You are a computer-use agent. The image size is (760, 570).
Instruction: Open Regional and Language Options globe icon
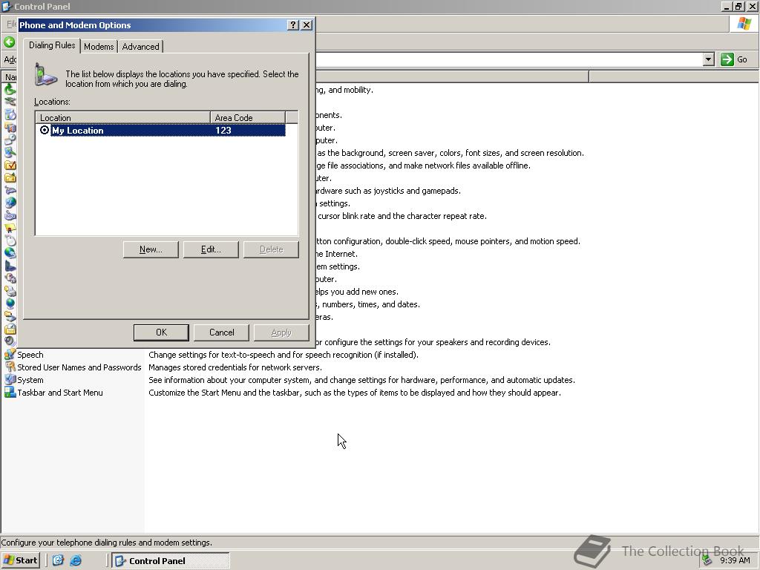tap(10, 304)
